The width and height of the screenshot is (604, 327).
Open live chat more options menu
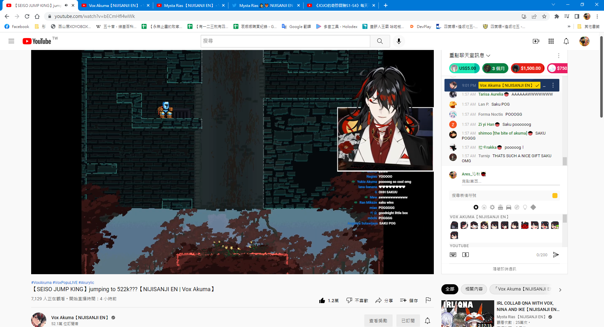(559, 56)
